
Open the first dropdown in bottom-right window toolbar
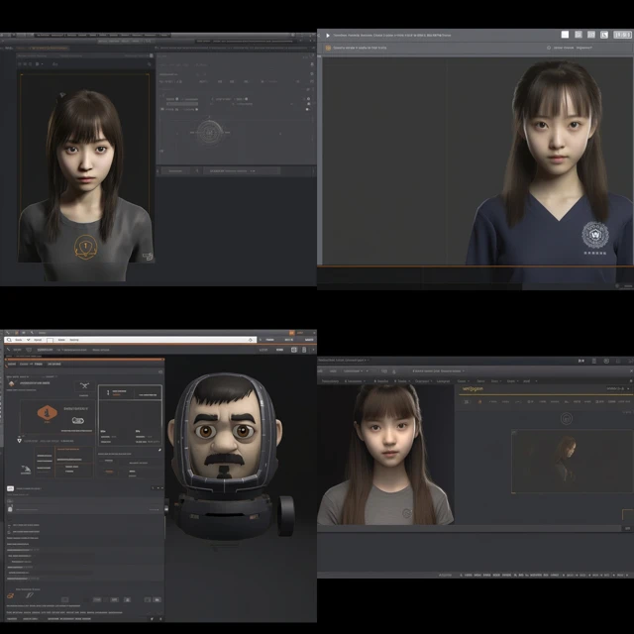pos(354,370)
